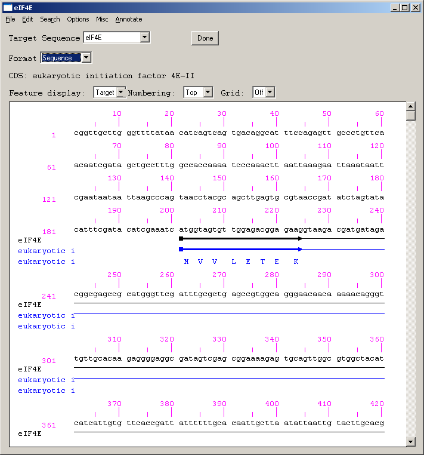This screenshot has height=455, width=424.
Task: Click the first M amino acid in translation
Action: 186,262
